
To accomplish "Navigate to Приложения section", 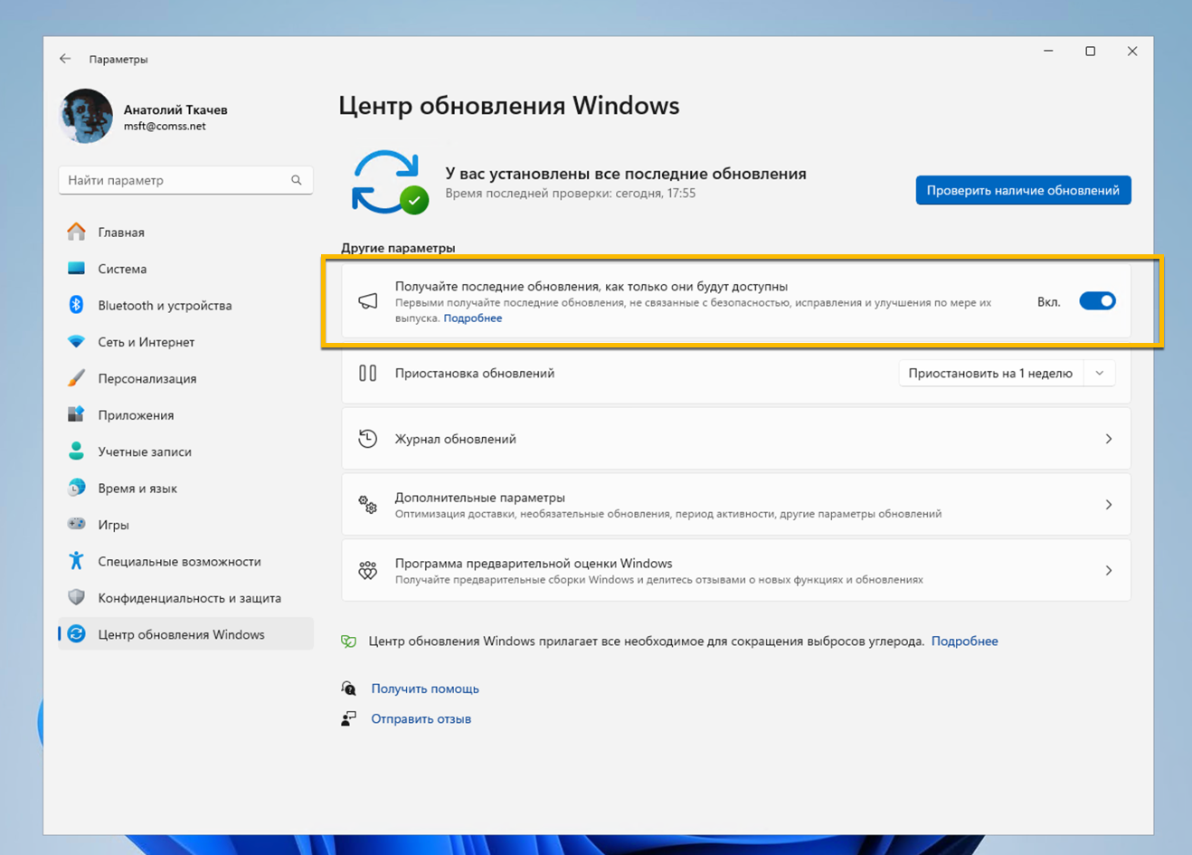I will 185,415.
